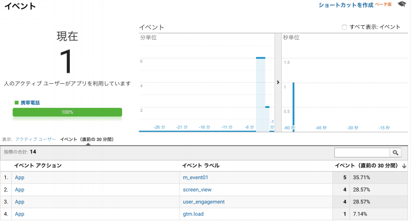Click the -45 秒 axis label
Screen dimensions: 411x222
click(321, 128)
